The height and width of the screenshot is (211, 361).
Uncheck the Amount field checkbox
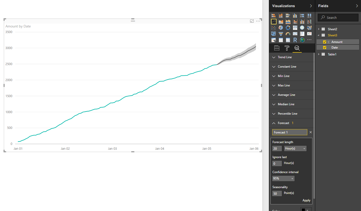pos(324,42)
